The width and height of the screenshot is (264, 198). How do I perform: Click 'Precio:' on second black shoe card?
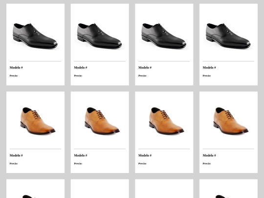pyautogui.click(x=78, y=76)
